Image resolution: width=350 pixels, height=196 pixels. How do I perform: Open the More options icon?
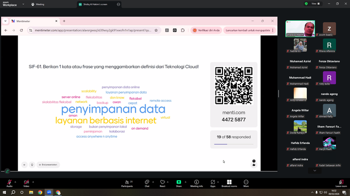click(246, 182)
